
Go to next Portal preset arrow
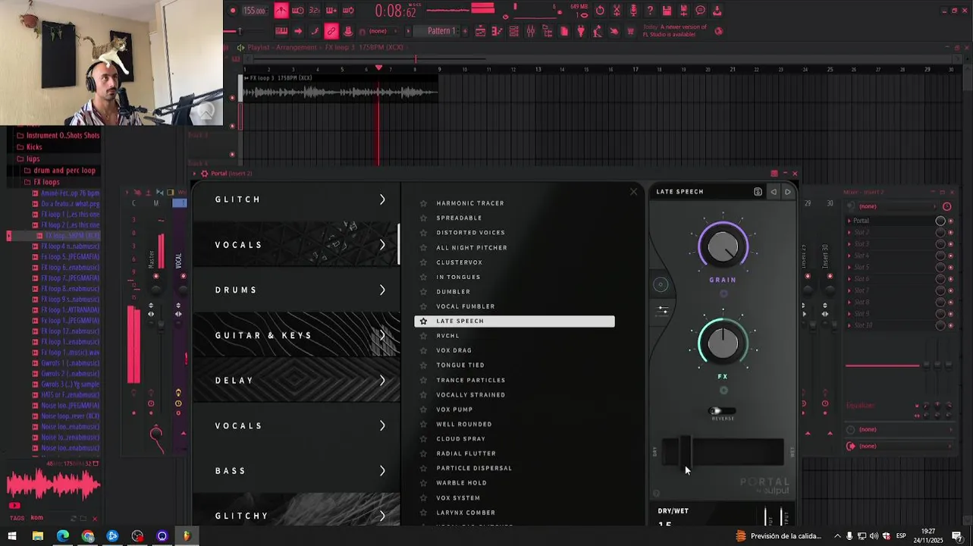click(x=787, y=192)
